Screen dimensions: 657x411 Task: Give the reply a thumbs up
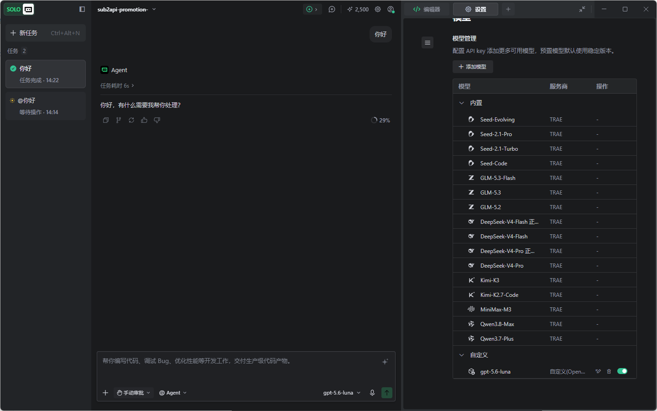pyautogui.click(x=144, y=120)
